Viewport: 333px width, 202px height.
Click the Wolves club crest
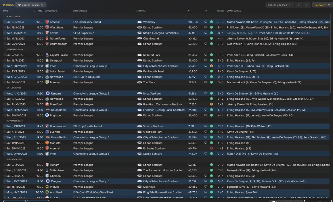(x=47, y=187)
